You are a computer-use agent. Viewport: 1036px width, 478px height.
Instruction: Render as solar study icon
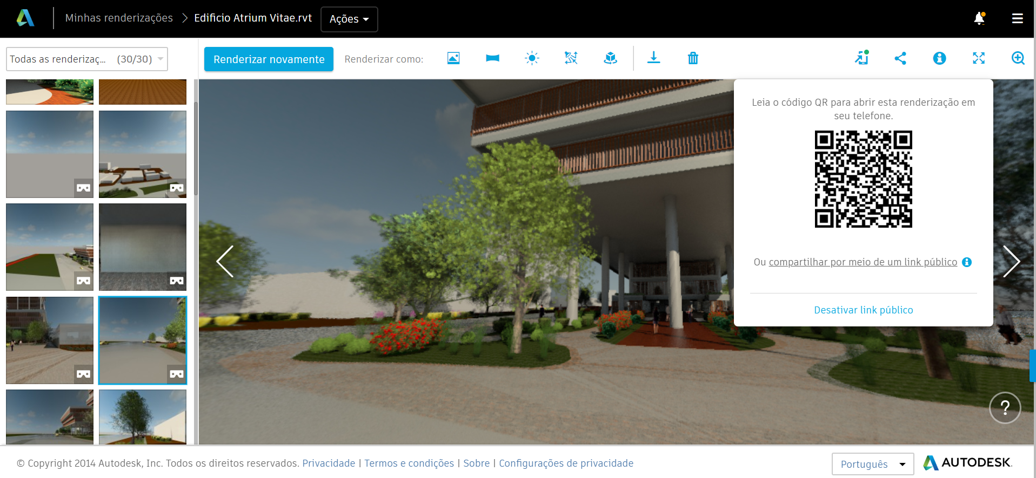tap(532, 58)
